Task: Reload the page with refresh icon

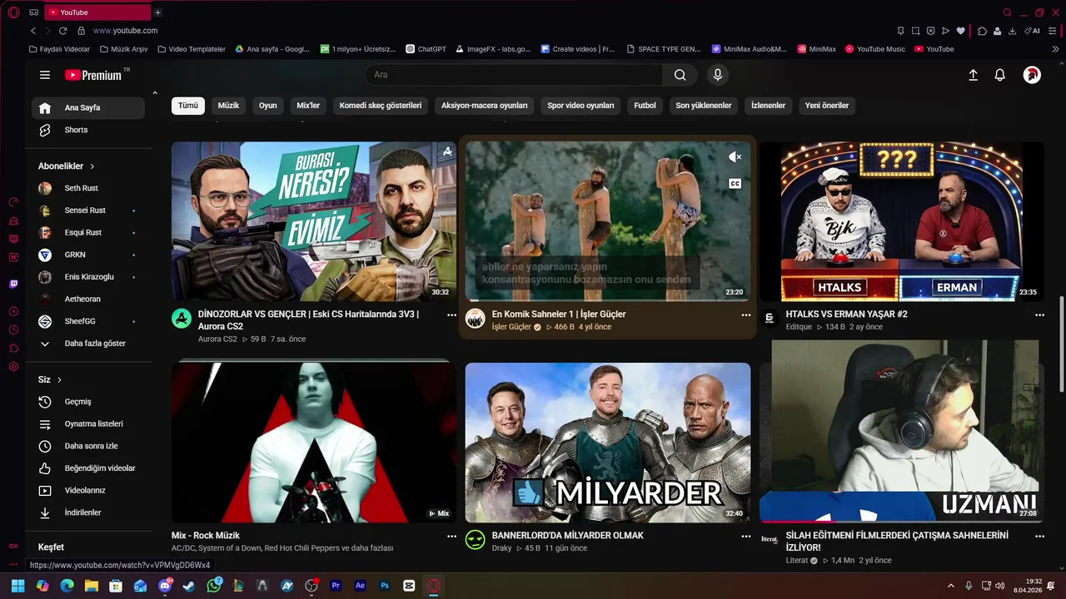Action: tap(62, 31)
